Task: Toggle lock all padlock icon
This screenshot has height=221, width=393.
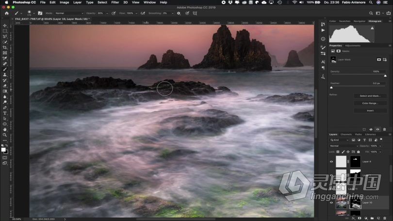Action: click(359, 152)
